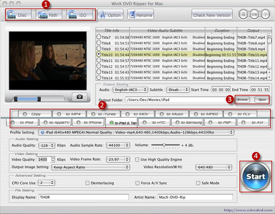Enable Use High Quality Engine
Viewport: 275px width, 214px height.
137,159
